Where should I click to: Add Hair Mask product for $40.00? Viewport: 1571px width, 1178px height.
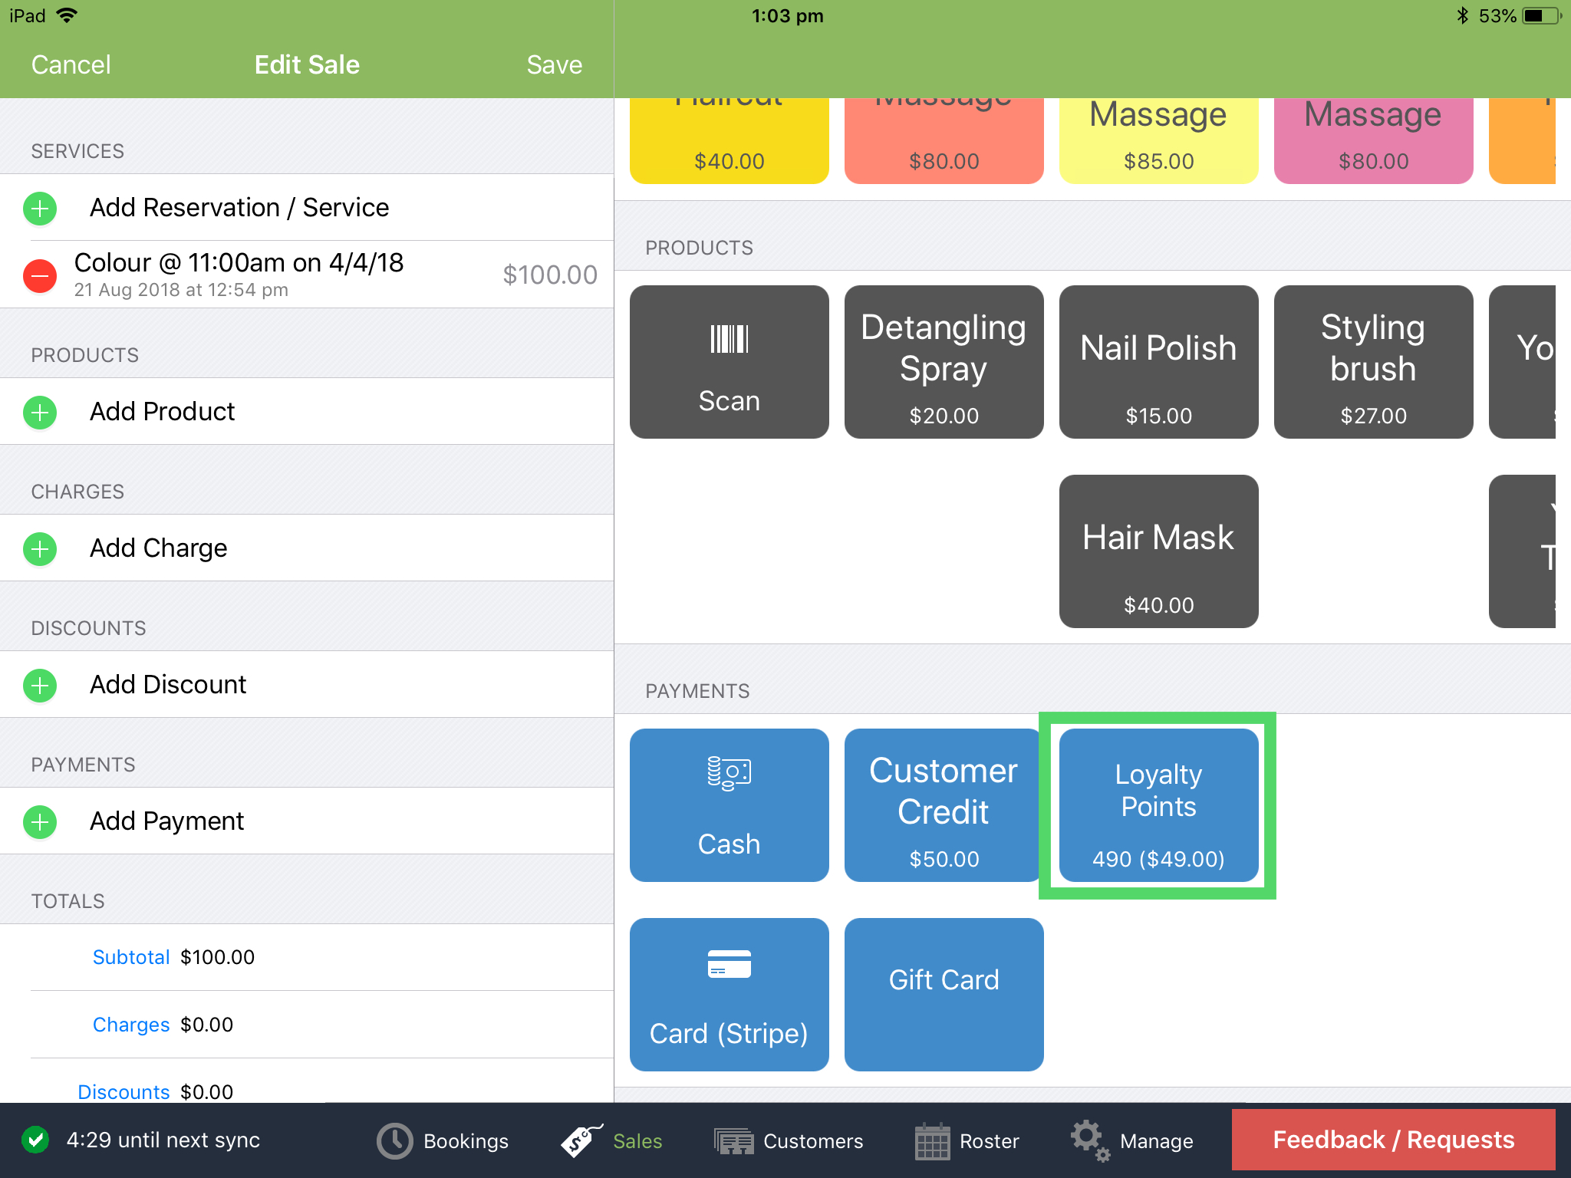coord(1158,551)
